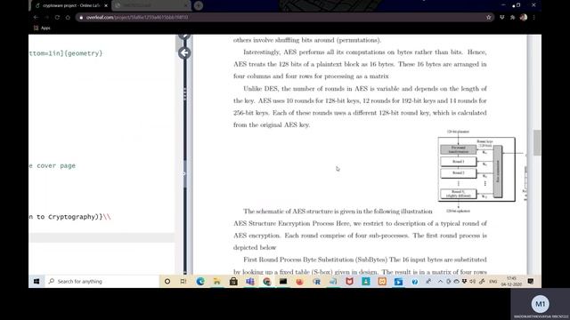The width and height of the screenshot is (570, 320).
Task: Open Cortana circle on taskbar
Action: point(167,281)
